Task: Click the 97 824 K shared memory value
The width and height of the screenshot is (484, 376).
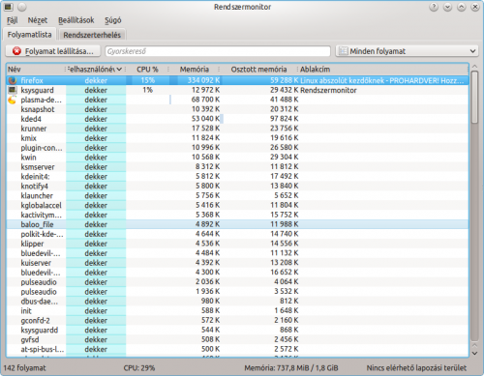Action: point(285,119)
